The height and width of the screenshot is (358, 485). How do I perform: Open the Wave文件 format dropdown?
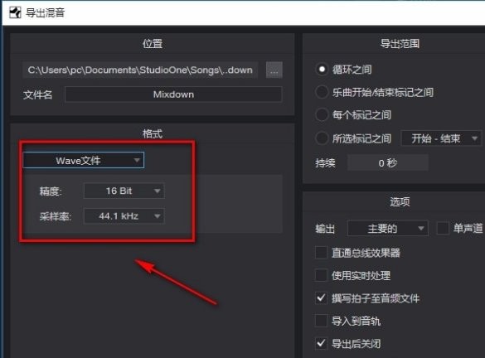(x=84, y=160)
